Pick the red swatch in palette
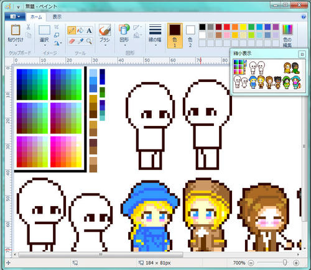This screenshot has height=270, width=311. pos(227,27)
